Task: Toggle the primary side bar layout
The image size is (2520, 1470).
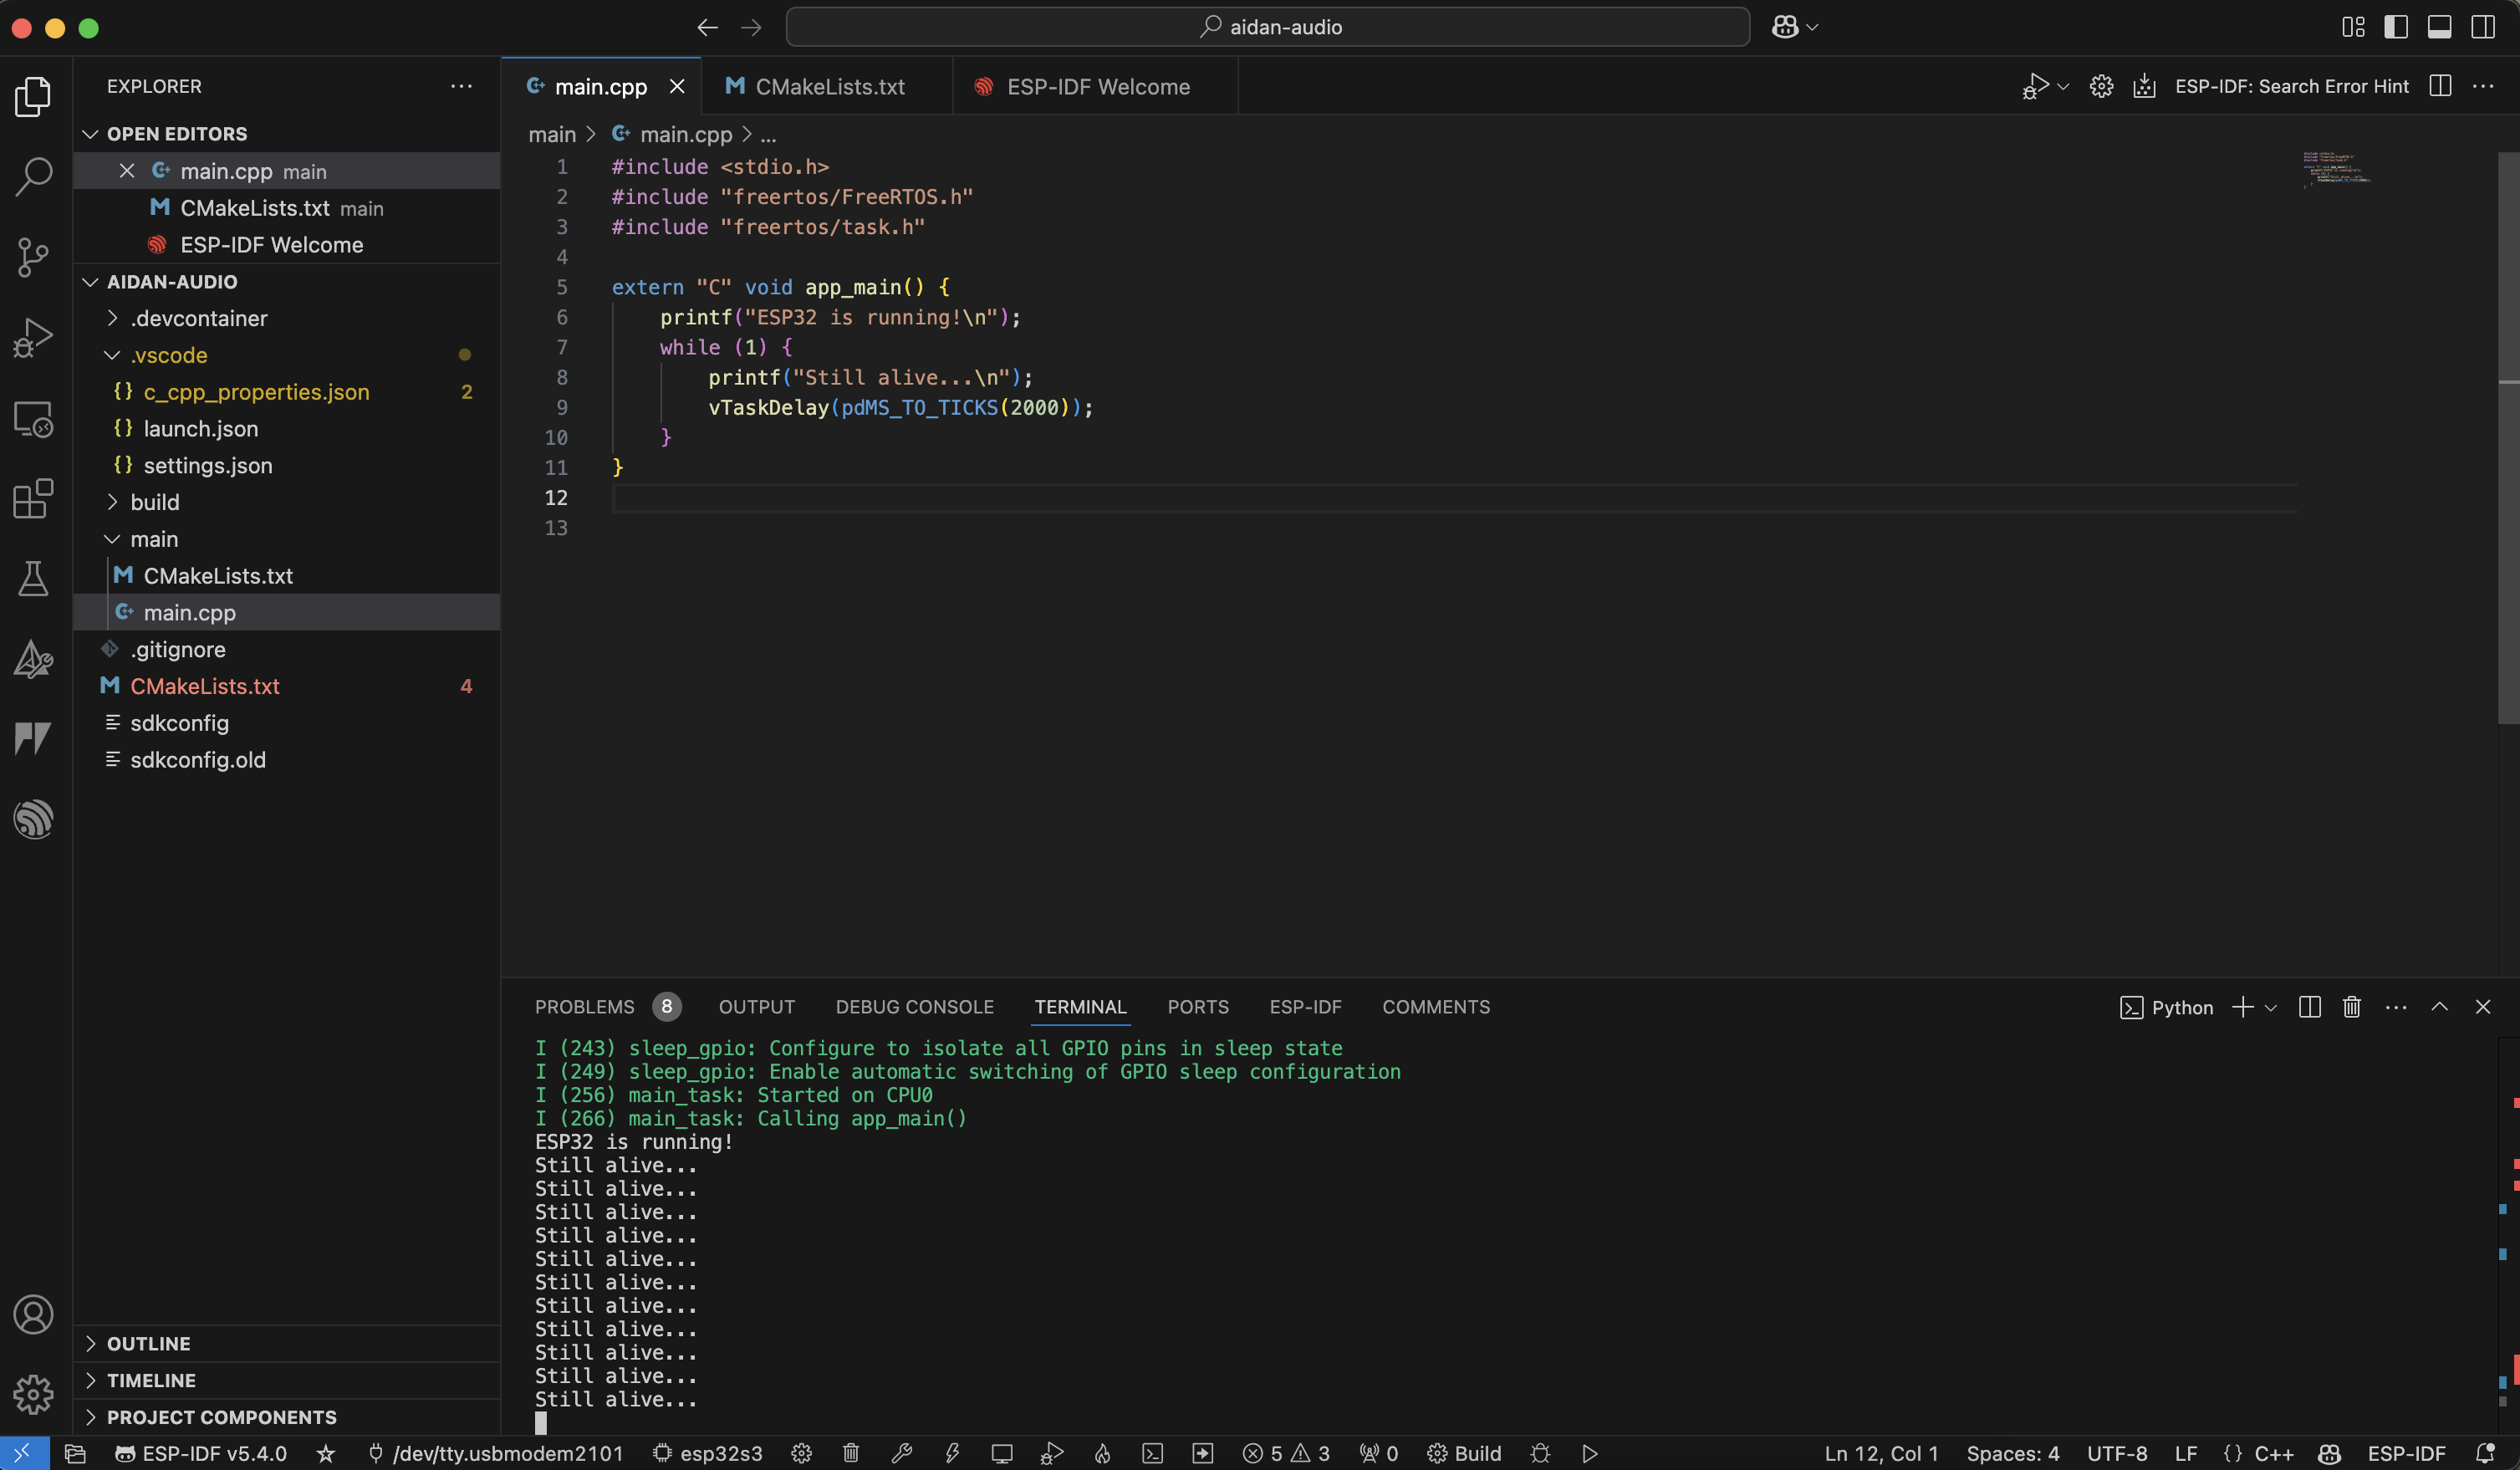Action: [2396, 27]
